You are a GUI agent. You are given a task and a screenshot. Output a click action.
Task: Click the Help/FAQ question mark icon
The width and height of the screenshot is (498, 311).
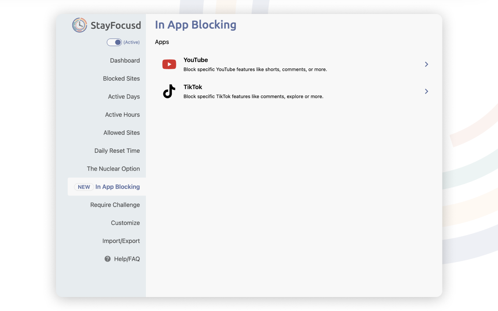(x=107, y=259)
